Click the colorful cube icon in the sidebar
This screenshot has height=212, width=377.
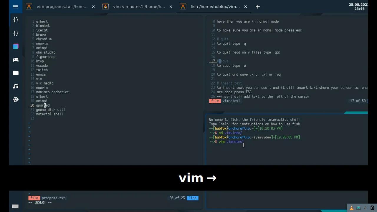pyautogui.click(x=16, y=46)
